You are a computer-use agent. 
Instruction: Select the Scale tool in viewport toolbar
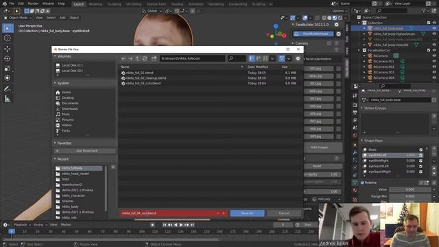click(8, 69)
